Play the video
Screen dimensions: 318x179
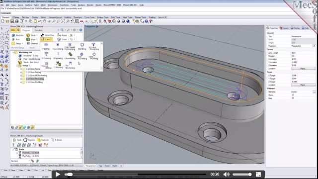[58, 175]
